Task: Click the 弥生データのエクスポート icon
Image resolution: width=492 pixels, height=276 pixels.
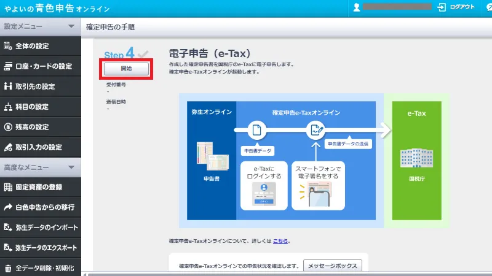Action: (x=8, y=248)
